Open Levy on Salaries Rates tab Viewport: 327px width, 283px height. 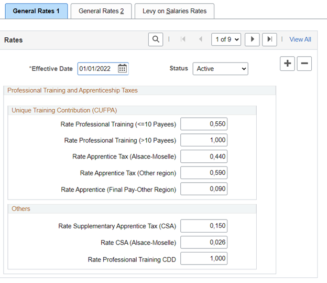pos(175,11)
